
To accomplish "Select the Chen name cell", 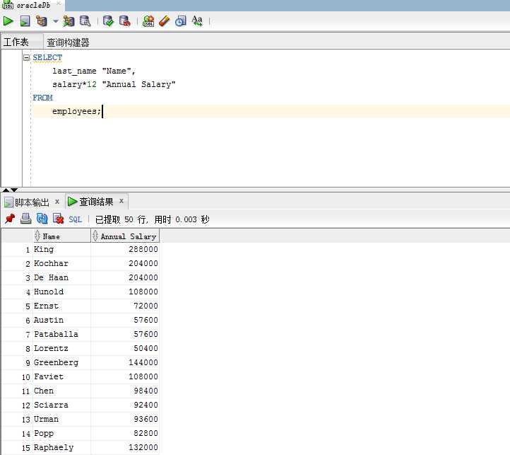I will click(x=61, y=391).
